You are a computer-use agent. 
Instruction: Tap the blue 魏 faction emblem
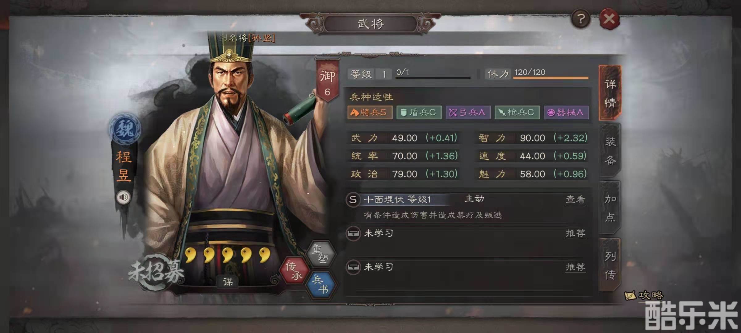[x=125, y=129]
